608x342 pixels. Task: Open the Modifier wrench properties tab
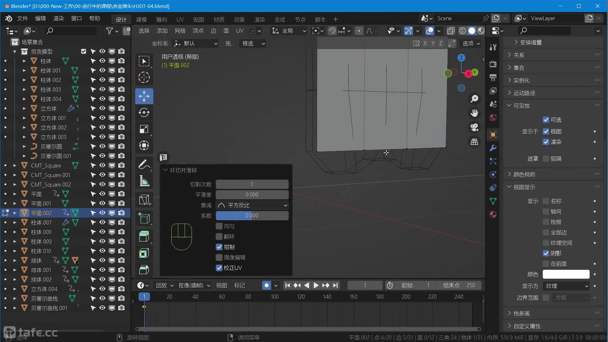click(493, 148)
